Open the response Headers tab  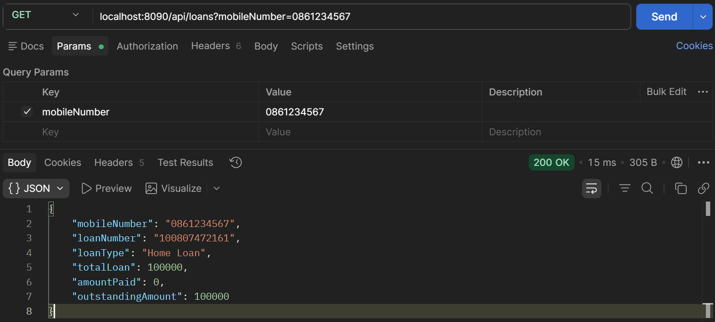coord(119,163)
